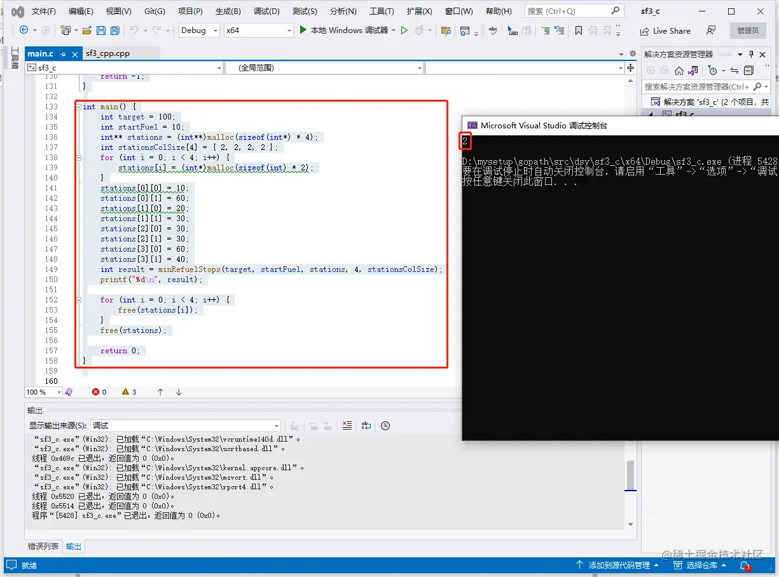Screen dimensions: 779x577
Task: Click the home icon in Solution Explorer
Action: pyautogui.click(x=679, y=71)
